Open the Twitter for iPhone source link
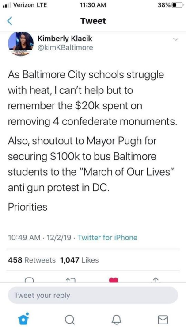Image resolution: width=186 pixels, height=332 pixels. coord(107,238)
